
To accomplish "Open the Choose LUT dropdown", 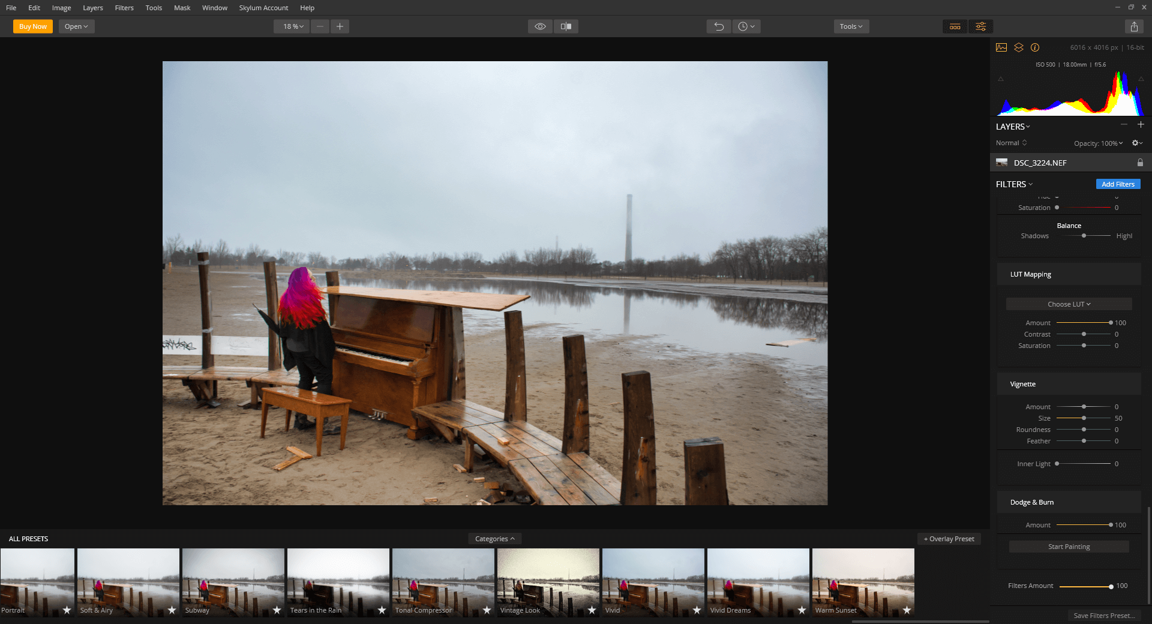I will tap(1069, 304).
